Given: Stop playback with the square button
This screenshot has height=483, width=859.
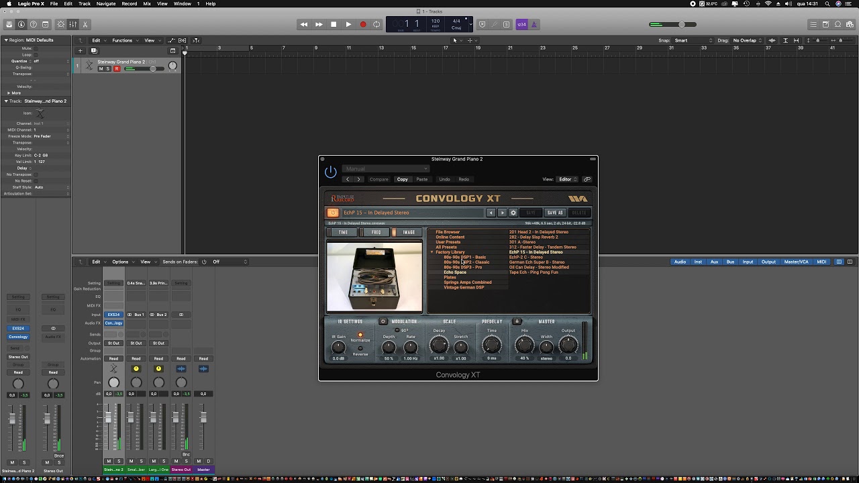Looking at the screenshot, I should pos(334,25).
